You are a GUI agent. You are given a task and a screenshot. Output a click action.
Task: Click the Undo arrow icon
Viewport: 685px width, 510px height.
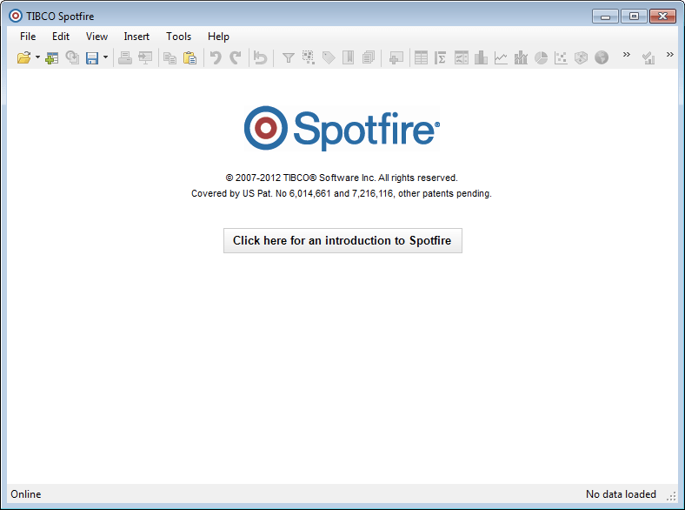[x=216, y=57]
